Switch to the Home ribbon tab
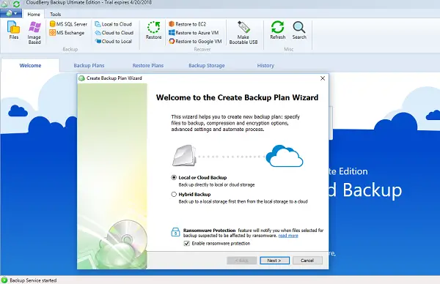 pyautogui.click(x=34, y=15)
